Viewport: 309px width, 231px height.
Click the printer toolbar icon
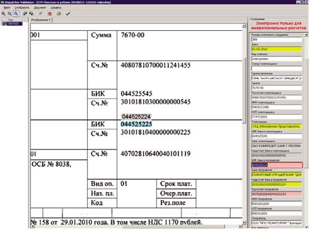(x=59, y=14)
